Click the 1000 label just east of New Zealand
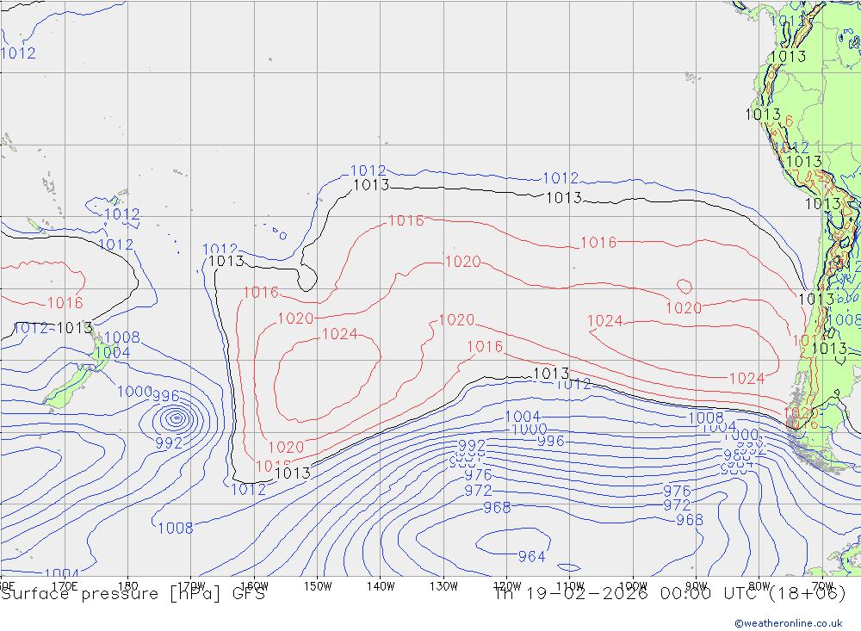The height and width of the screenshot is (631, 861). click(134, 391)
